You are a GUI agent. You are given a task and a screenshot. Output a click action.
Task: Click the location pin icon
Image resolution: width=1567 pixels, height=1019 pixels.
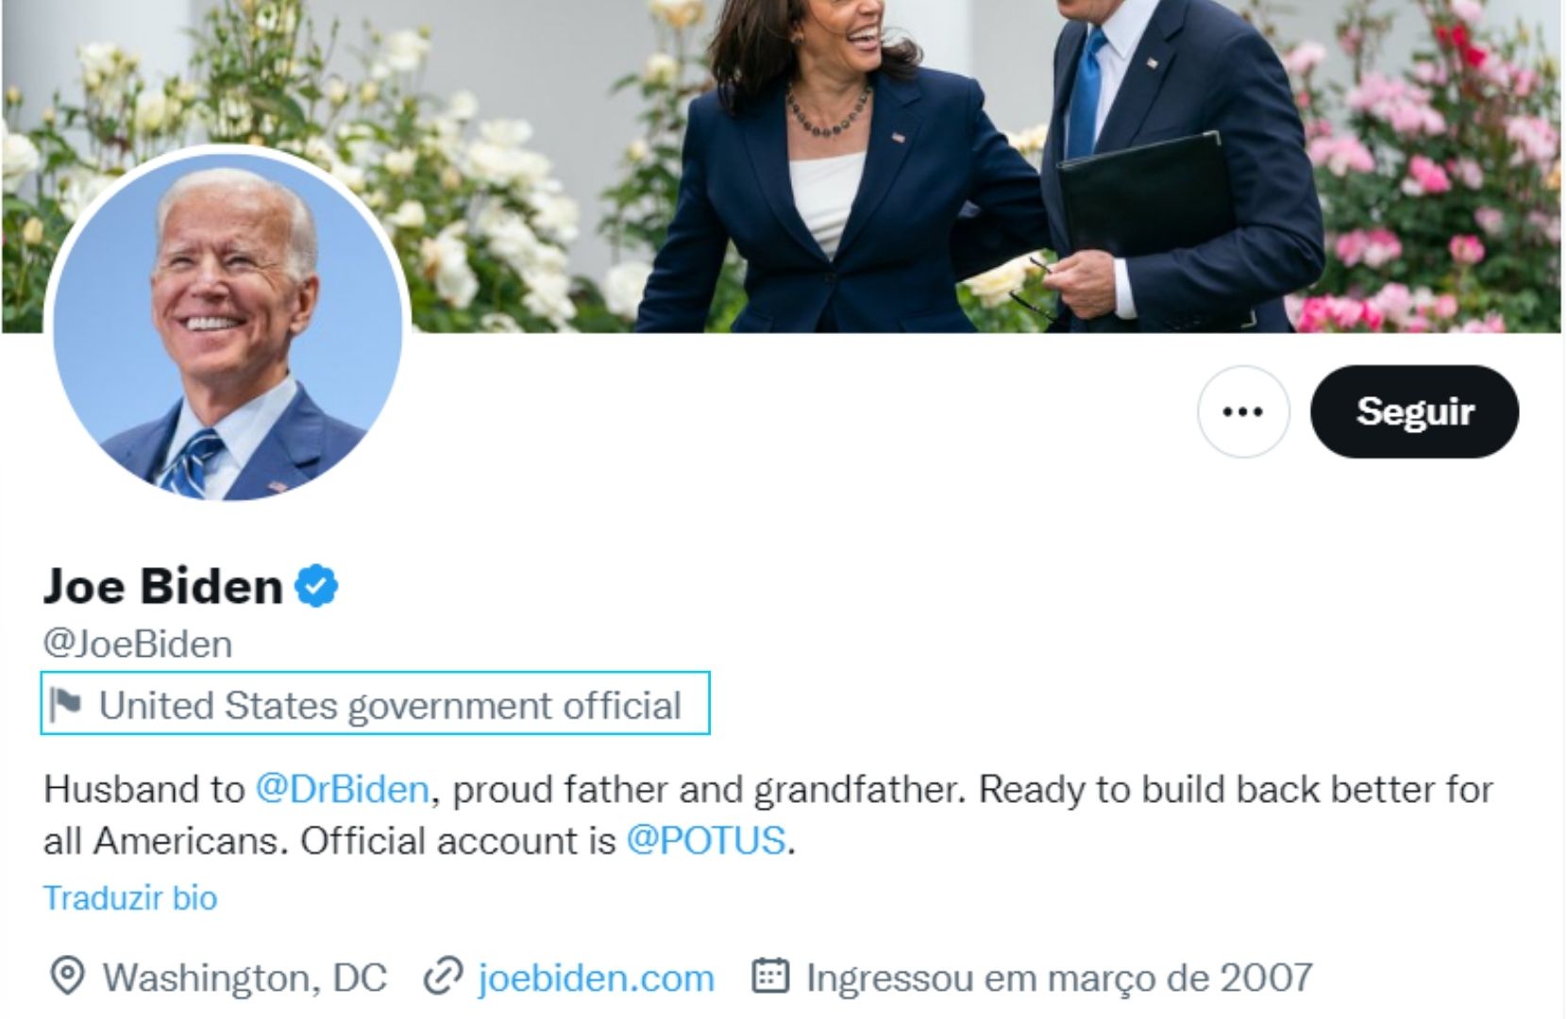coord(67,977)
